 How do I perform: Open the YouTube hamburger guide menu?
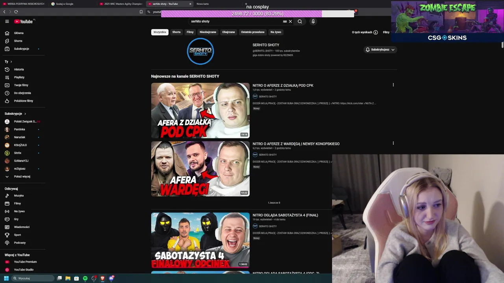pyautogui.click(x=7, y=22)
